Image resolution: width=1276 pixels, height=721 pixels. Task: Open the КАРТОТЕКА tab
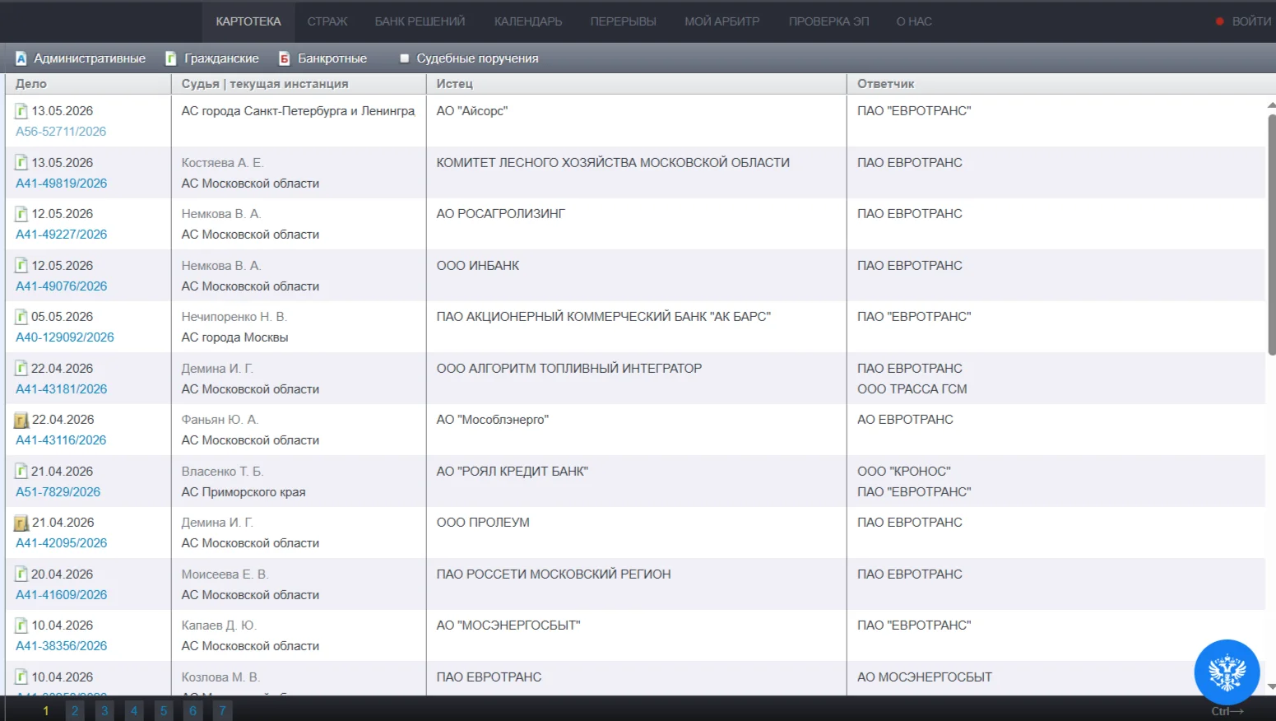point(248,21)
